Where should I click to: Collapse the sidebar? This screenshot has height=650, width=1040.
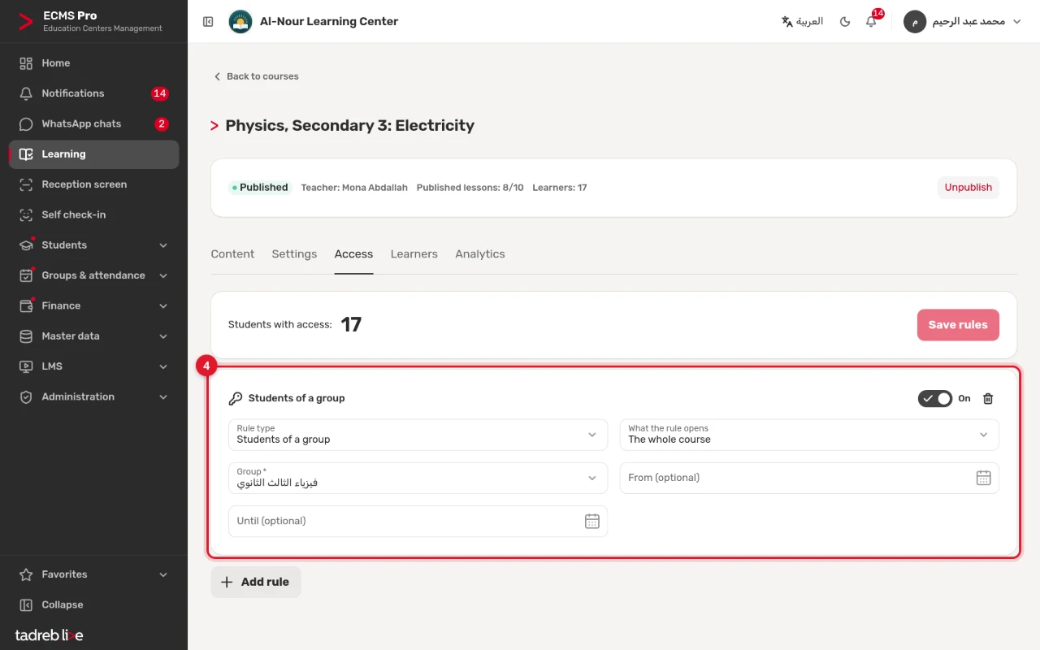coord(93,604)
